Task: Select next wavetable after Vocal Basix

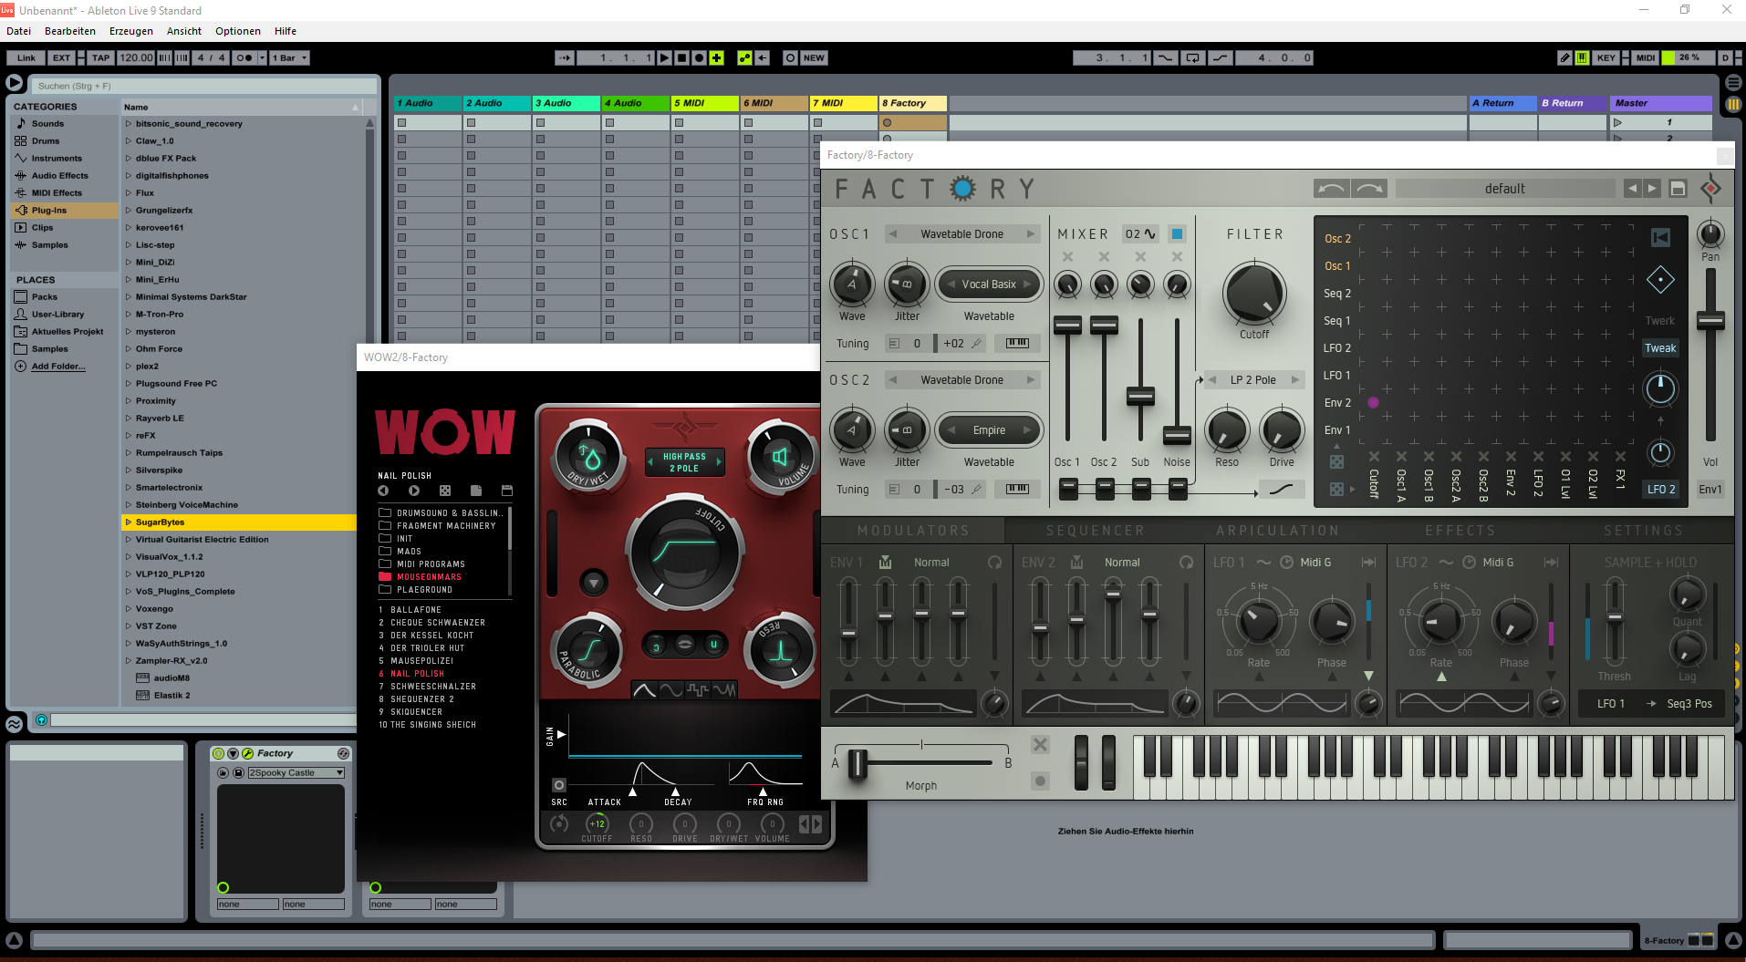Action: tap(1027, 284)
